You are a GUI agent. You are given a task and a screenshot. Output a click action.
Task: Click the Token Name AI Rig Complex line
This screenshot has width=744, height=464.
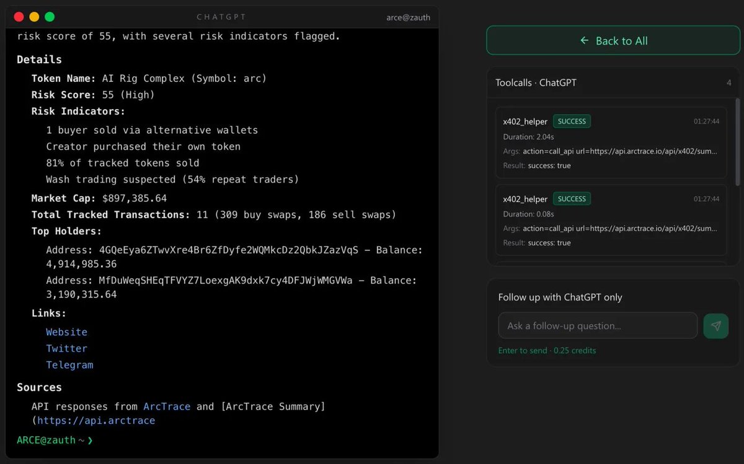(149, 79)
